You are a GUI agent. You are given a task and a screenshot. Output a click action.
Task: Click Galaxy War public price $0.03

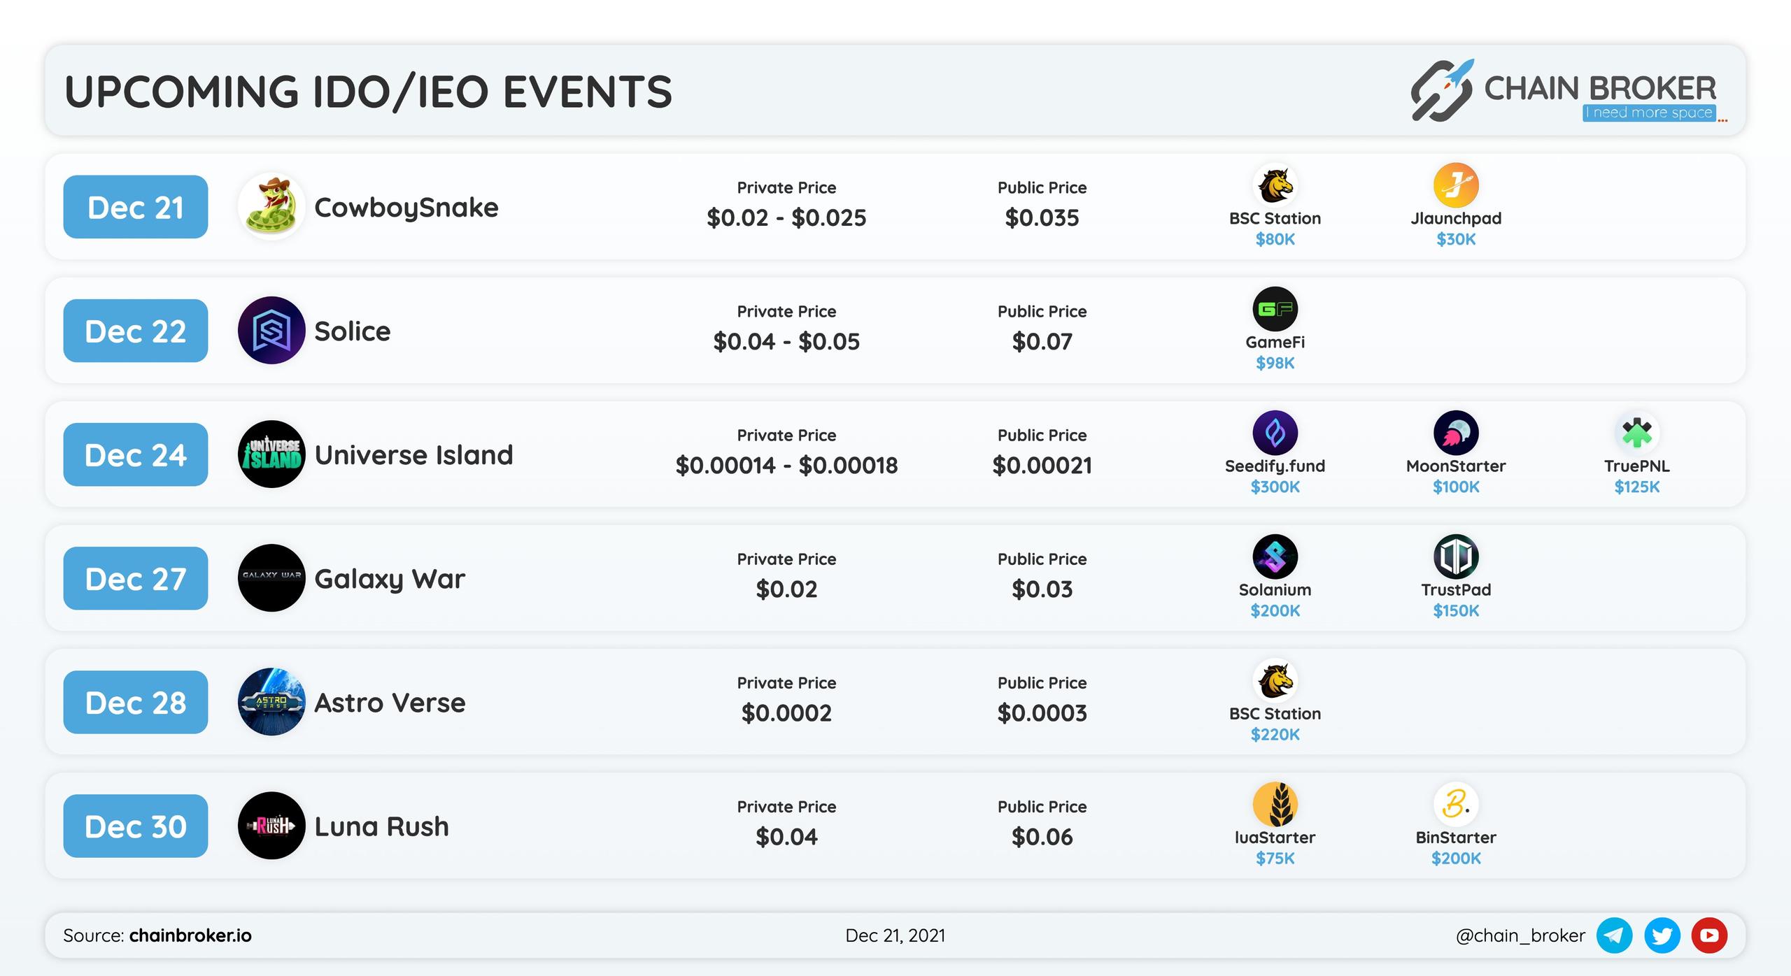click(x=1042, y=589)
